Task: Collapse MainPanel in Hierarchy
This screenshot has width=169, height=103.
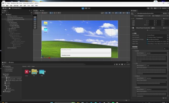Action: pyautogui.click(x=8, y=22)
